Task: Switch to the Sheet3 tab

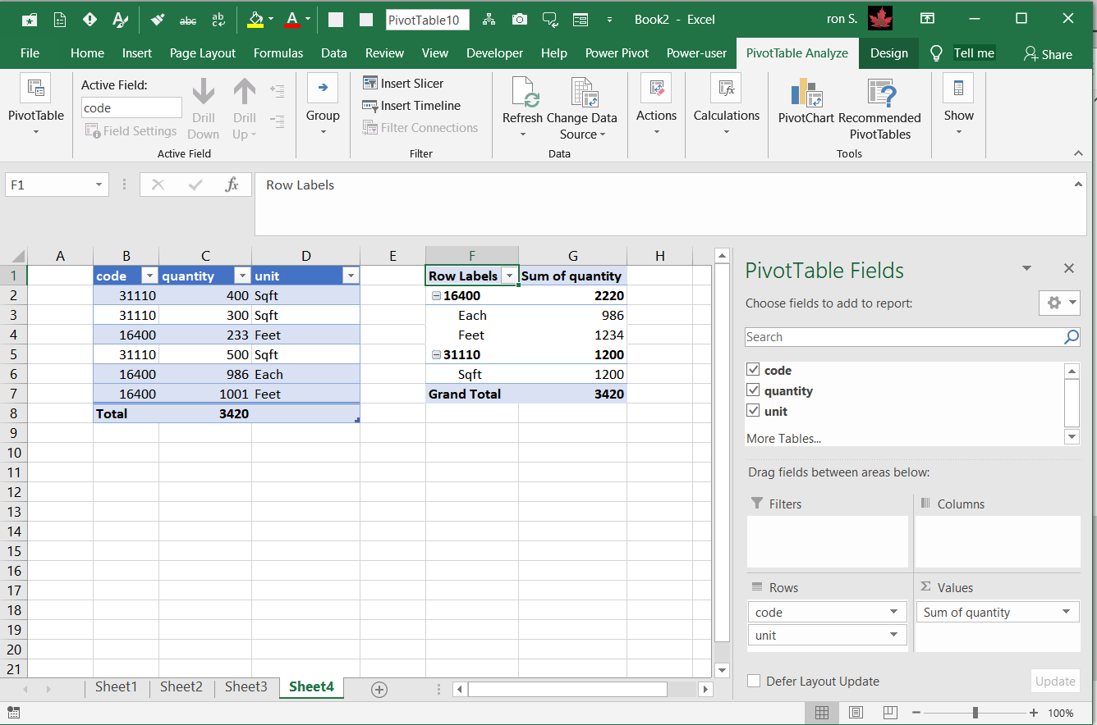Action: (246, 687)
